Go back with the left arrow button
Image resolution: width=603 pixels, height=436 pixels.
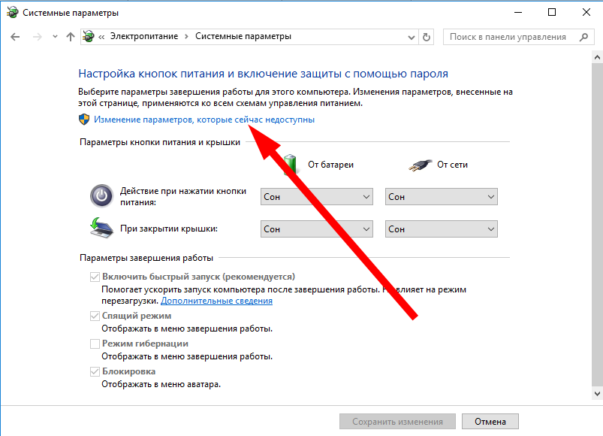click(15, 37)
